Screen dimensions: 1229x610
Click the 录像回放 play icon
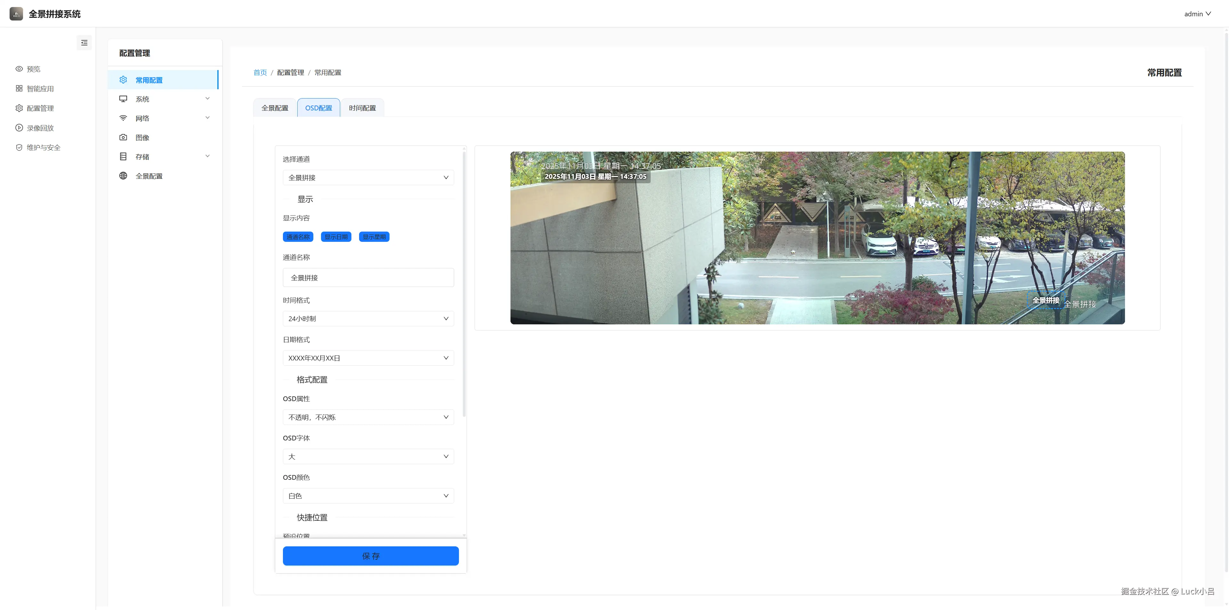click(x=19, y=128)
